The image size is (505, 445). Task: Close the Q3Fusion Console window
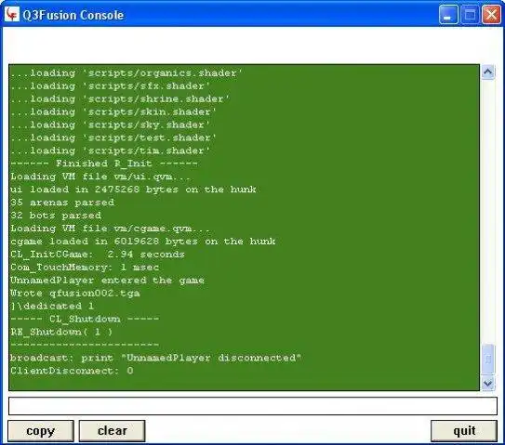point(491,15)
